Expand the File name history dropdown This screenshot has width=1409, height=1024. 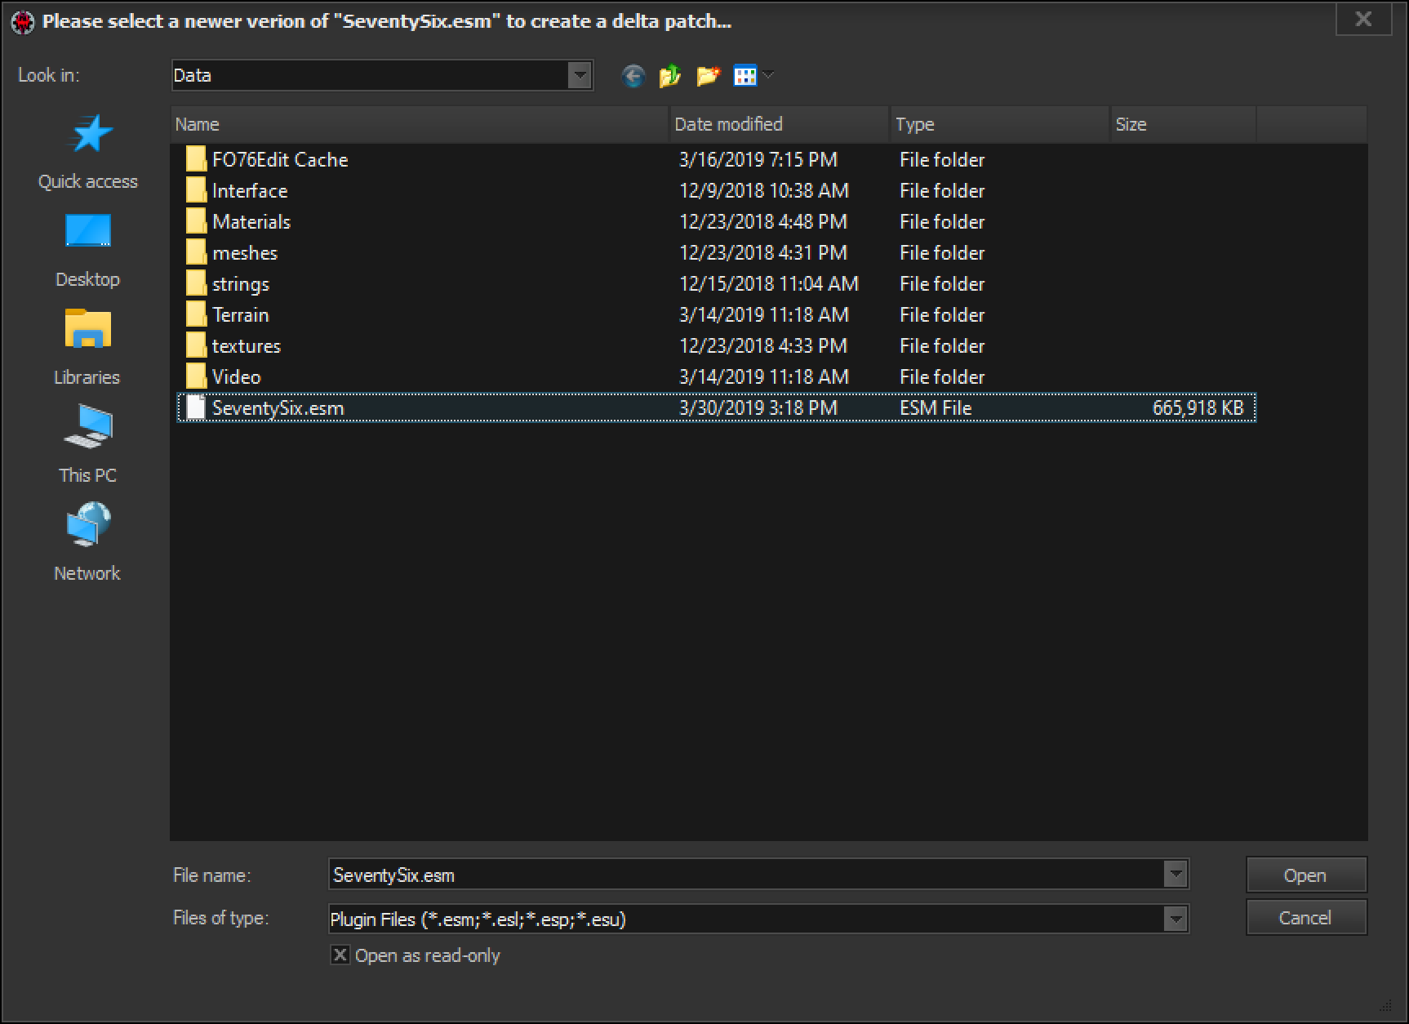coord(1176,875)
